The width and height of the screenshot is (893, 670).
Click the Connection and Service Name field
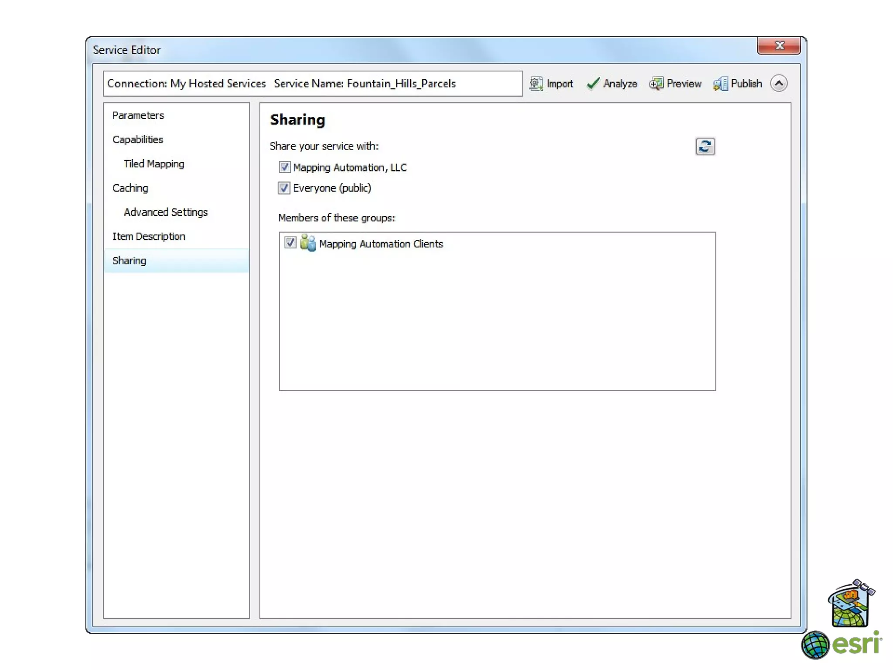312,83
